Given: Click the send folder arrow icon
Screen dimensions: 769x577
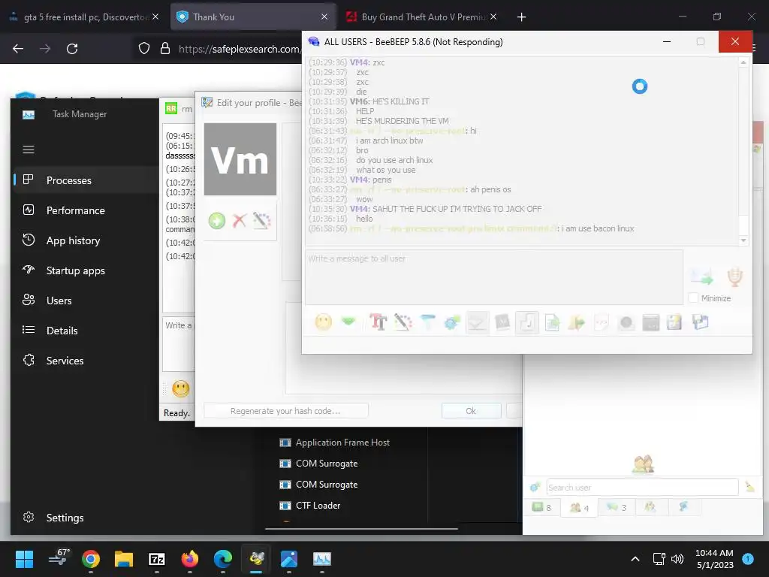Looking at the screenshot, I should point(577,322).
